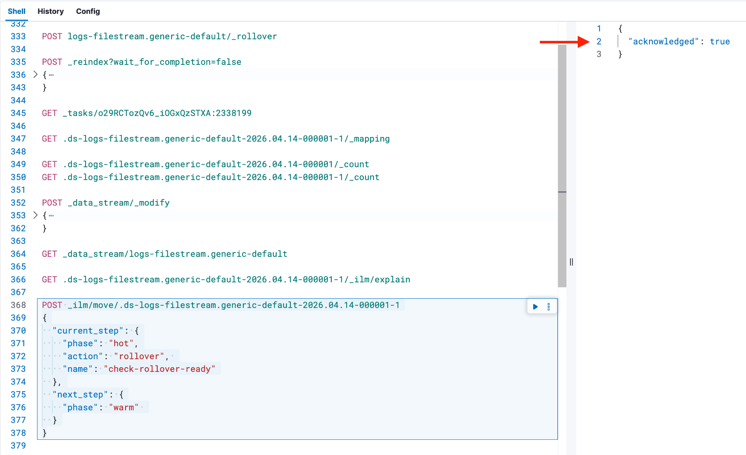Click the first _count request on line 349
The width and height of the screenshot is (746, 455).
coord(205,164)
